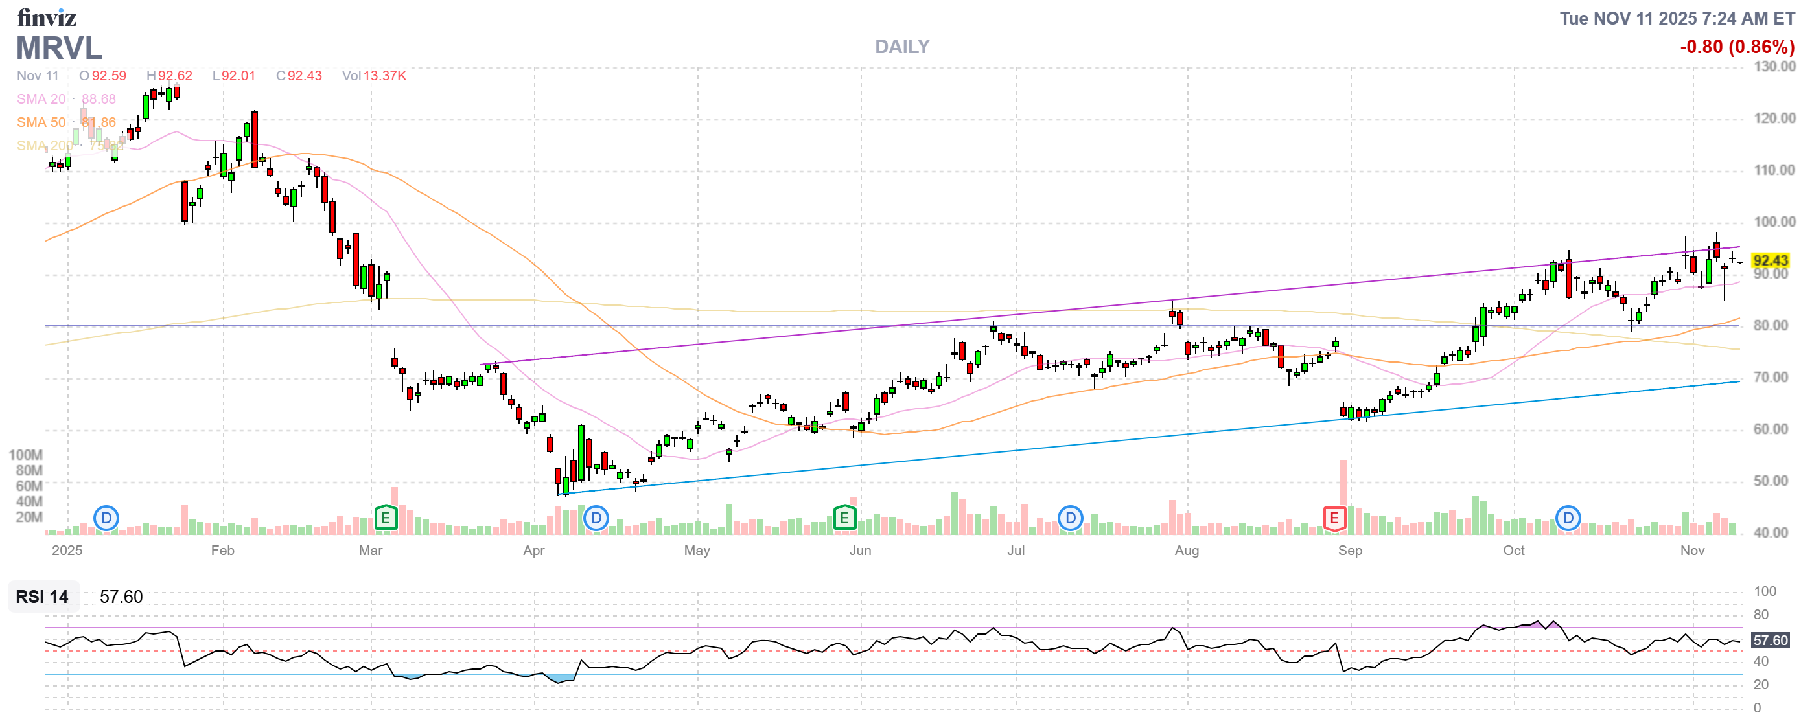Click the 40 label on the RSI axis
This screenshot has width=1812, height=728.
coord(1761,661)
